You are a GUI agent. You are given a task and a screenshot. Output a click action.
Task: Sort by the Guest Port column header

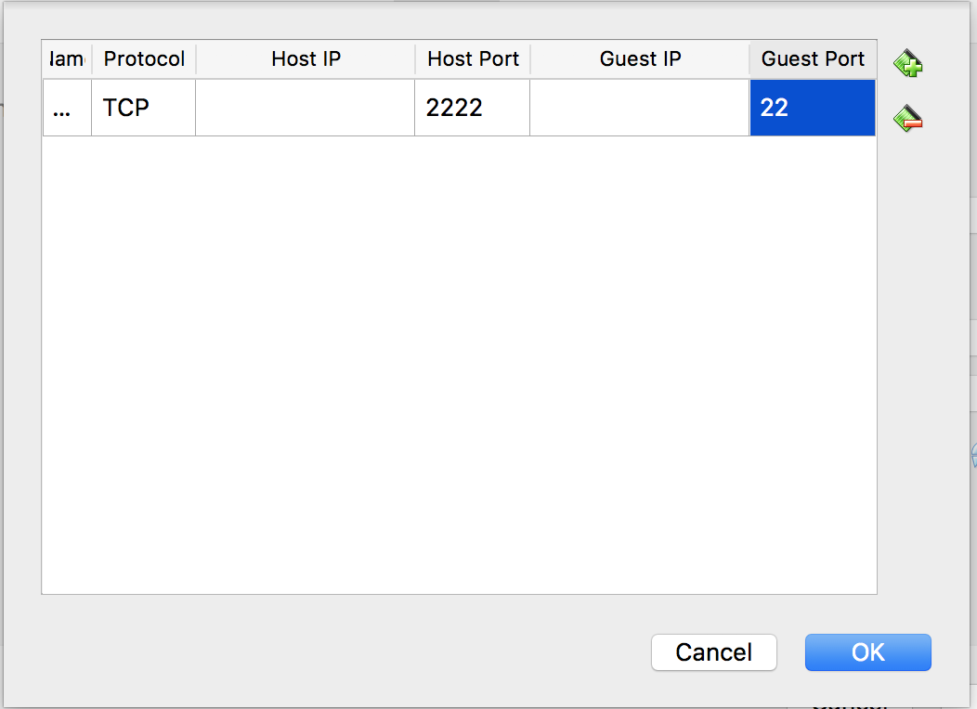pos(814,59)
